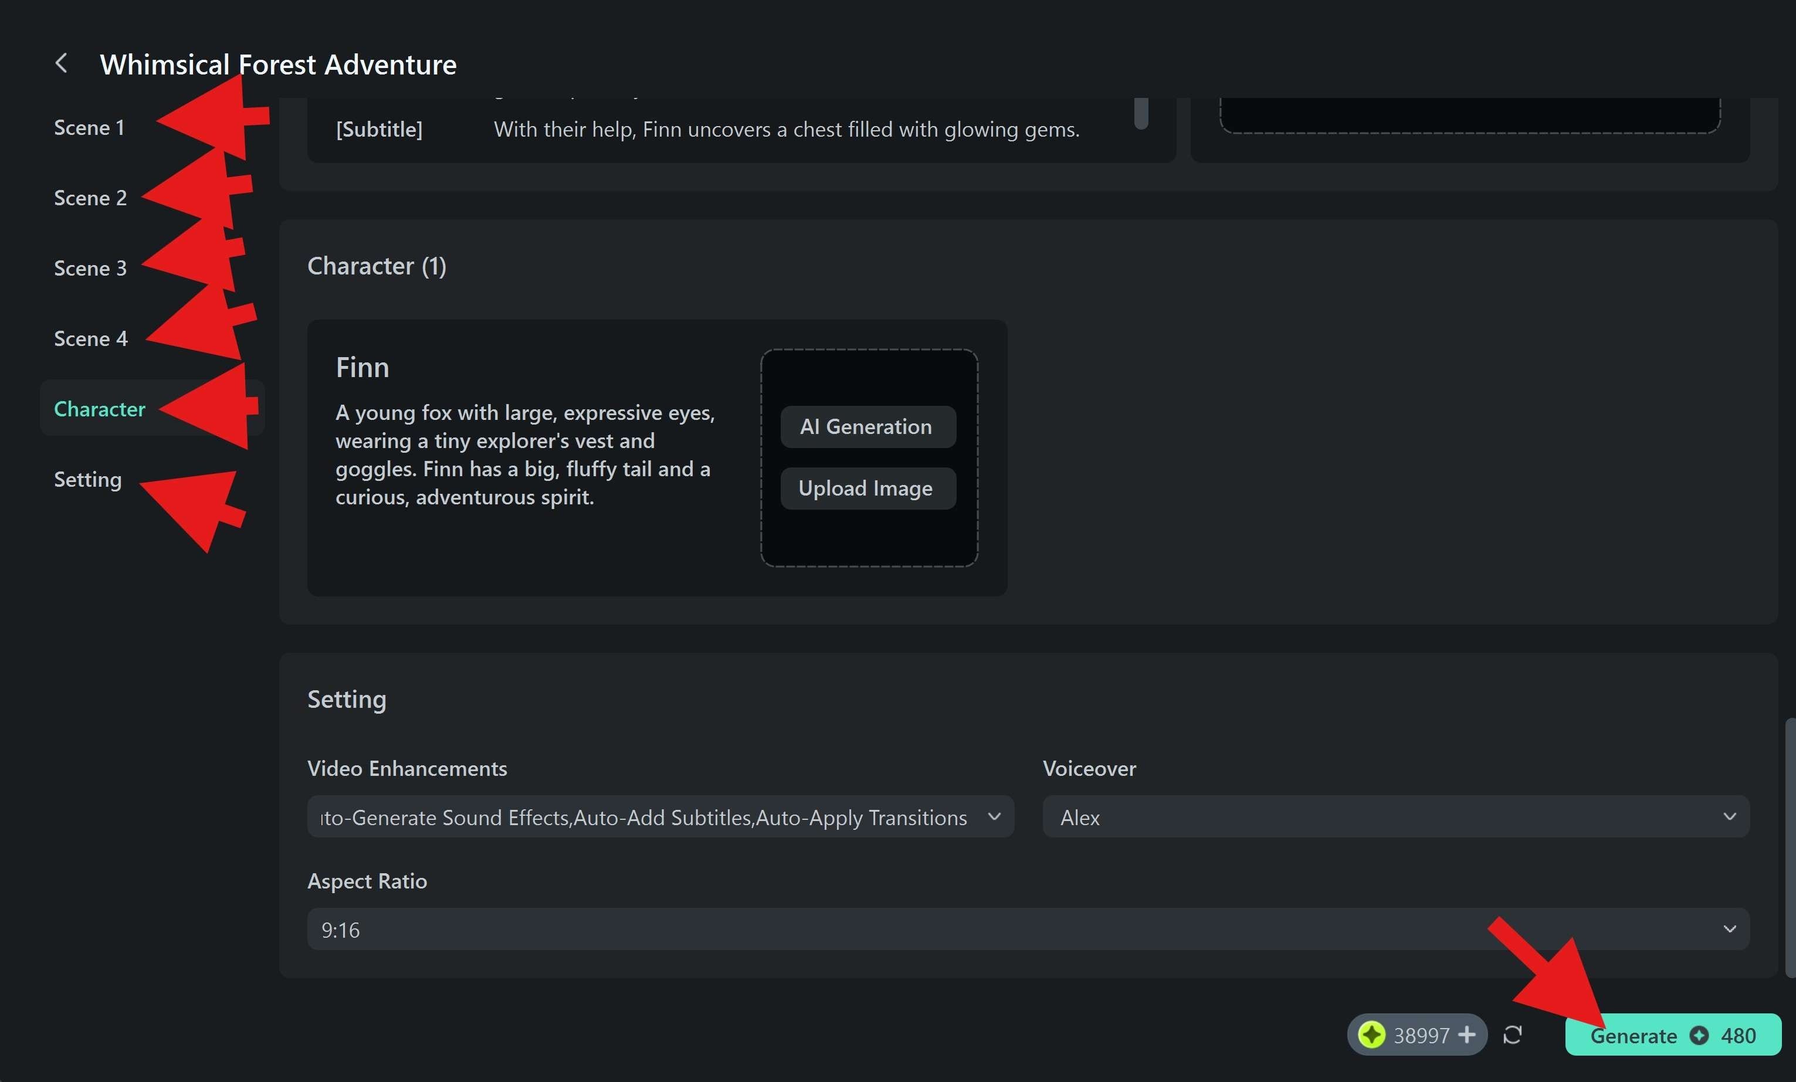Click the green credits coin icon
Screen dimensions: 1796x1082
1371,1034
